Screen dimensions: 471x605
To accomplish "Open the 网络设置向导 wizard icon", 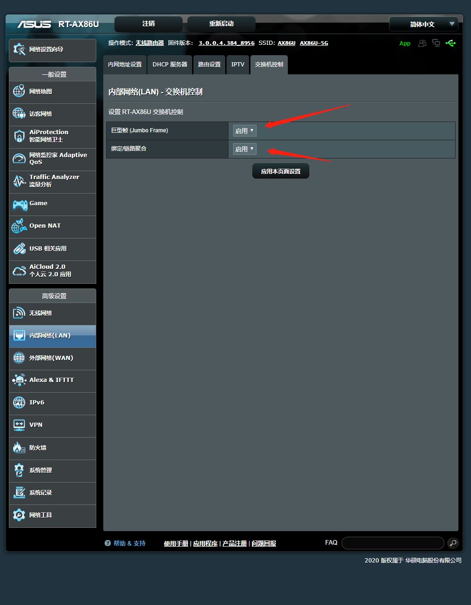I will [19, 50].
